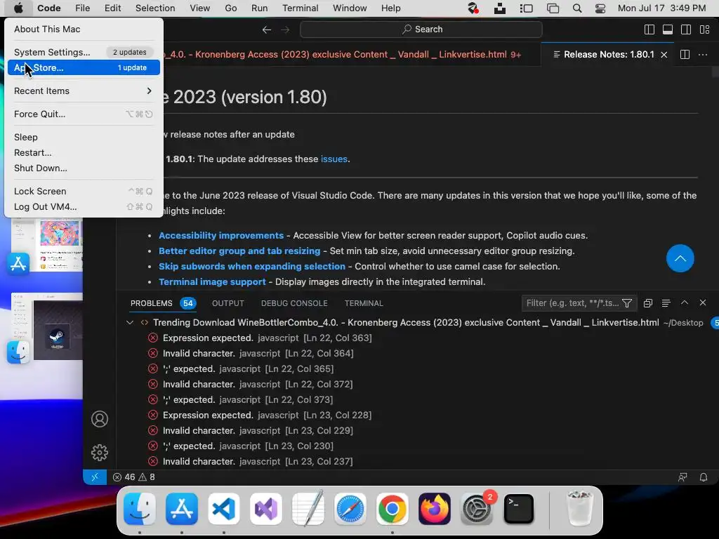Open the Accessibility improvements link

221,236
